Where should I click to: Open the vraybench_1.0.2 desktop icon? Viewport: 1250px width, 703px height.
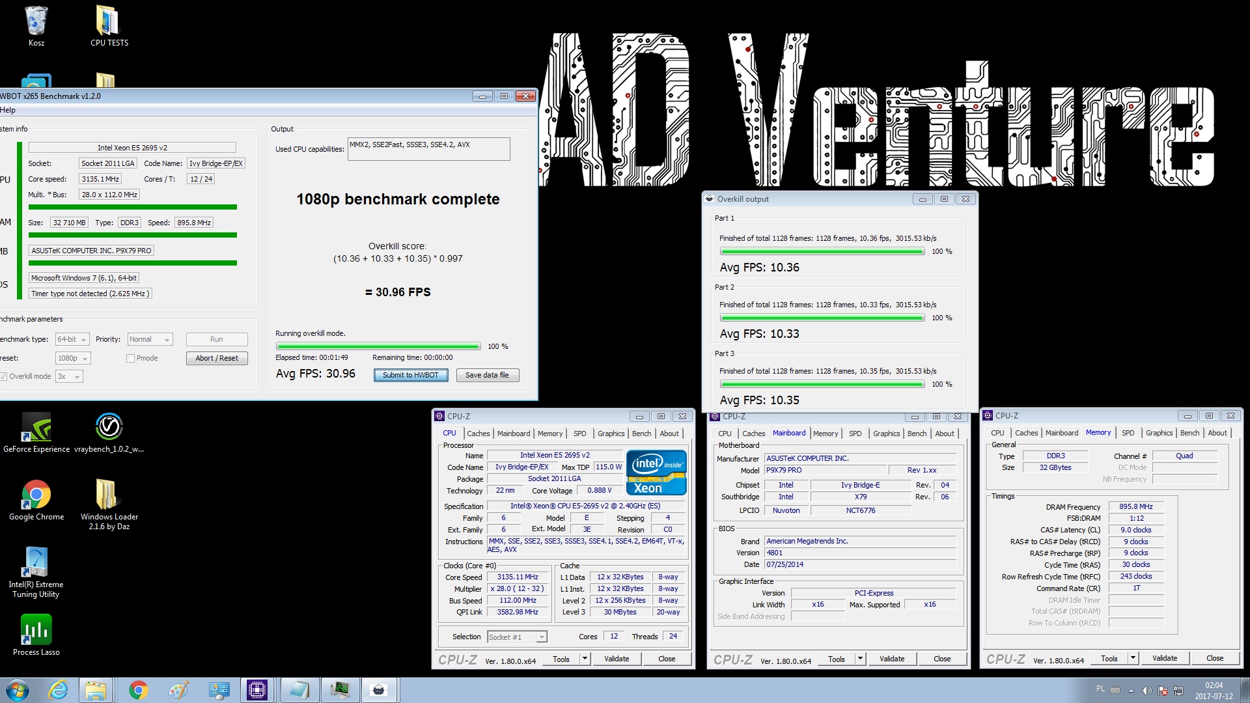pyautogui.click(x=109, y=433)
